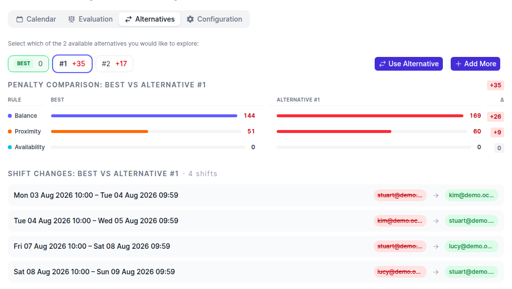This screenshot has width=512, height=289.
Task: Click the balance scale Evaluation icon
Action: tap(72, 19)
